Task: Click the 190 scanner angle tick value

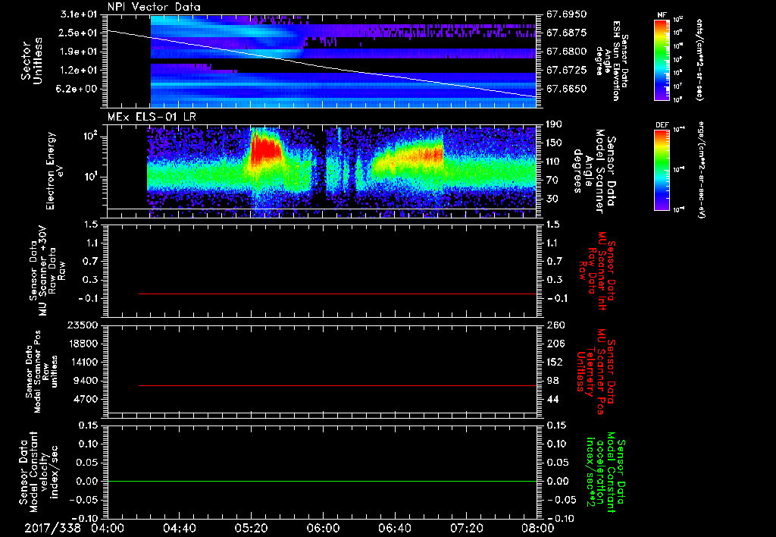Action: 555,124
